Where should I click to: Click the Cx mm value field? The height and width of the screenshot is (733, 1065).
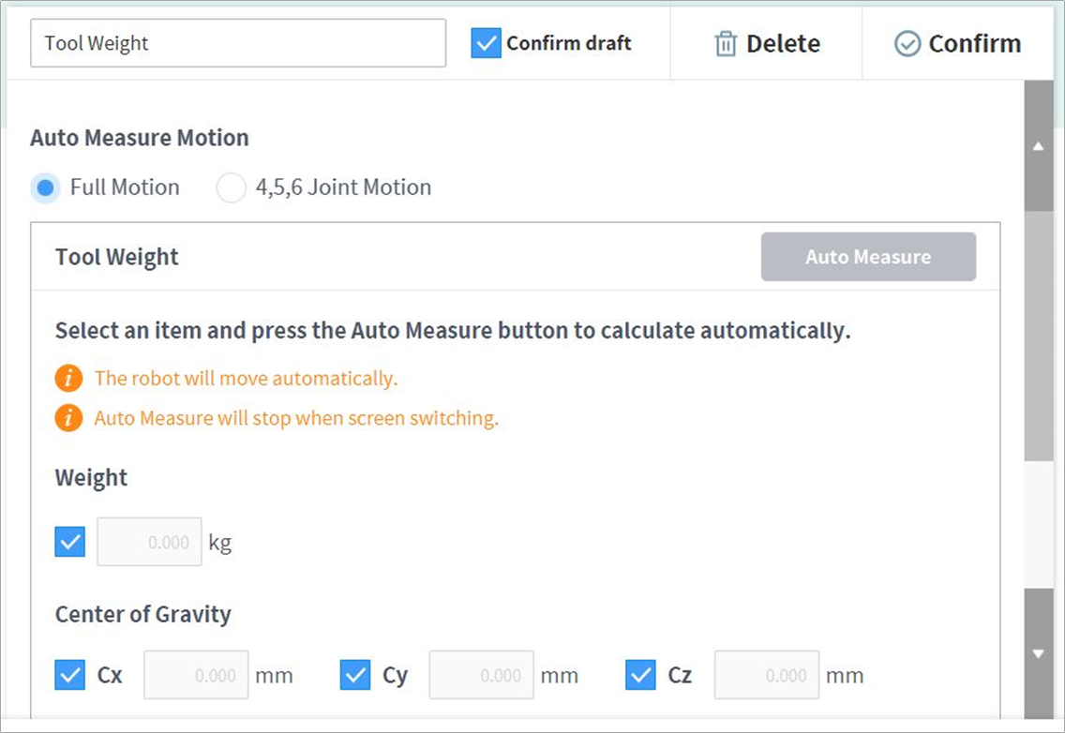pyautogui.click(x=196, y=675)
